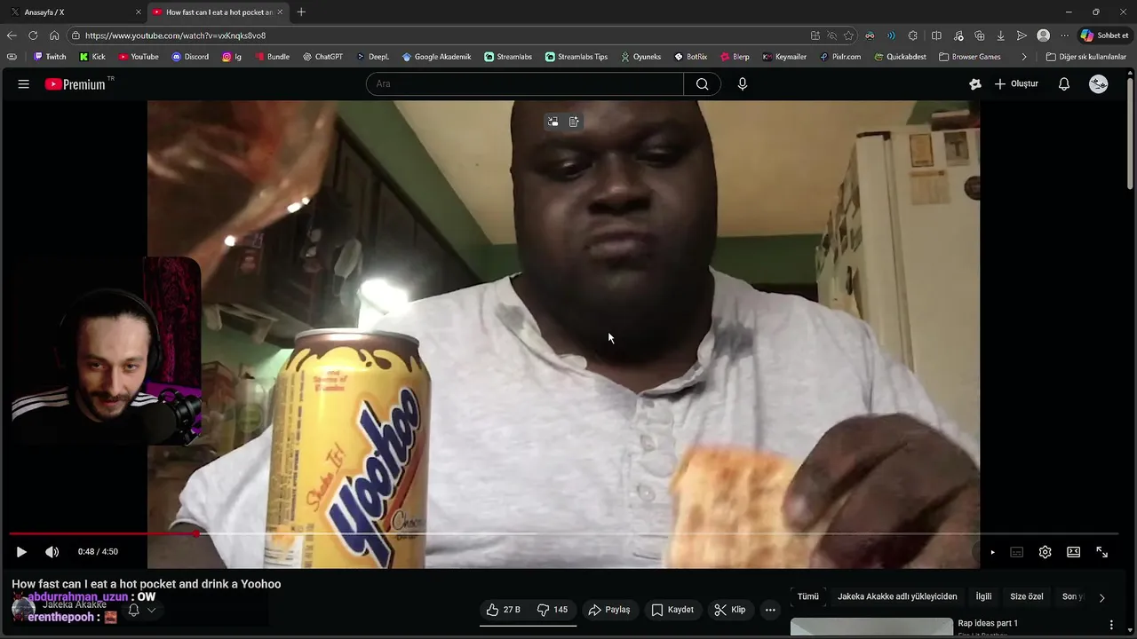
Task: Share the video via Paylaş
Action: [609, 610]
